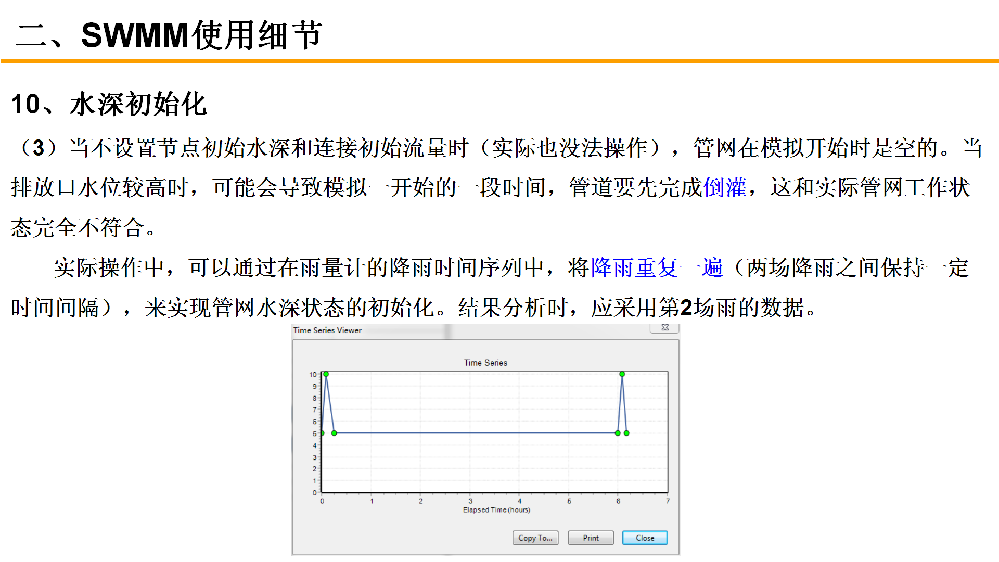
Task: Click the Close button in Time Series Viewer
Action: pyautogui.click(x=644, y=538)
